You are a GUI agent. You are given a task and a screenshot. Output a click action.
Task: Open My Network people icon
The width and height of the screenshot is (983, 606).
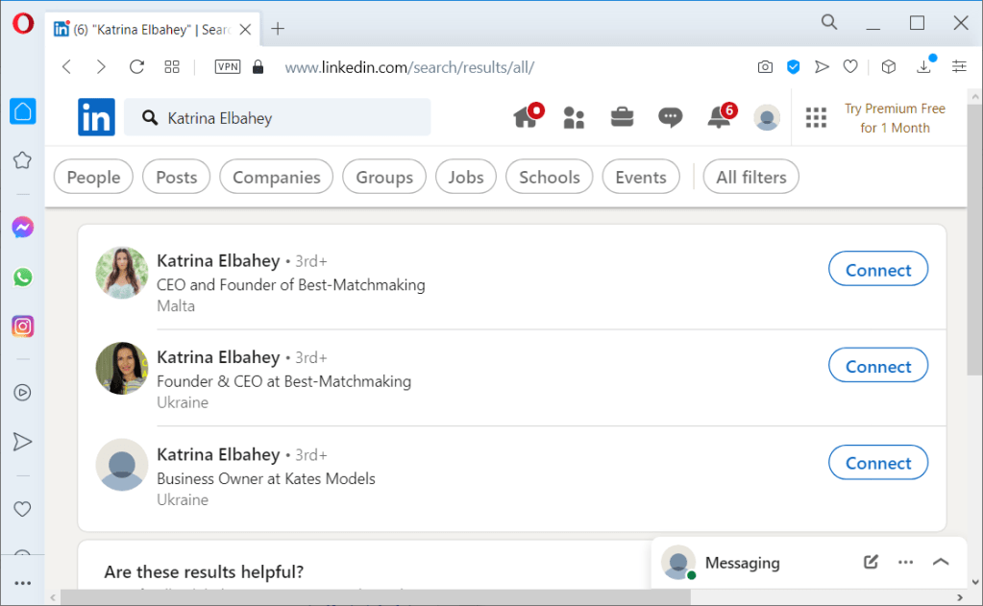pyautogui.click(x=574, y=118)
